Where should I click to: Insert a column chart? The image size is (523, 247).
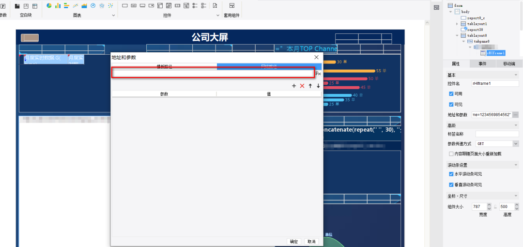[58, 6]
